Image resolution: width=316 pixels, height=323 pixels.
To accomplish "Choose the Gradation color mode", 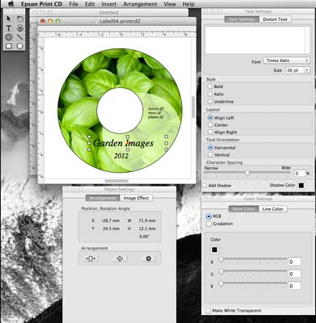I will (x=209, y=224).
